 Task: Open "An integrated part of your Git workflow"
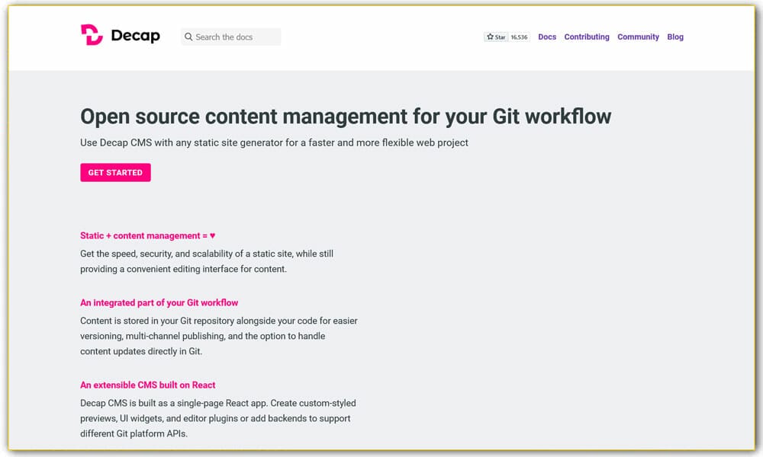[x=159, y=302]
